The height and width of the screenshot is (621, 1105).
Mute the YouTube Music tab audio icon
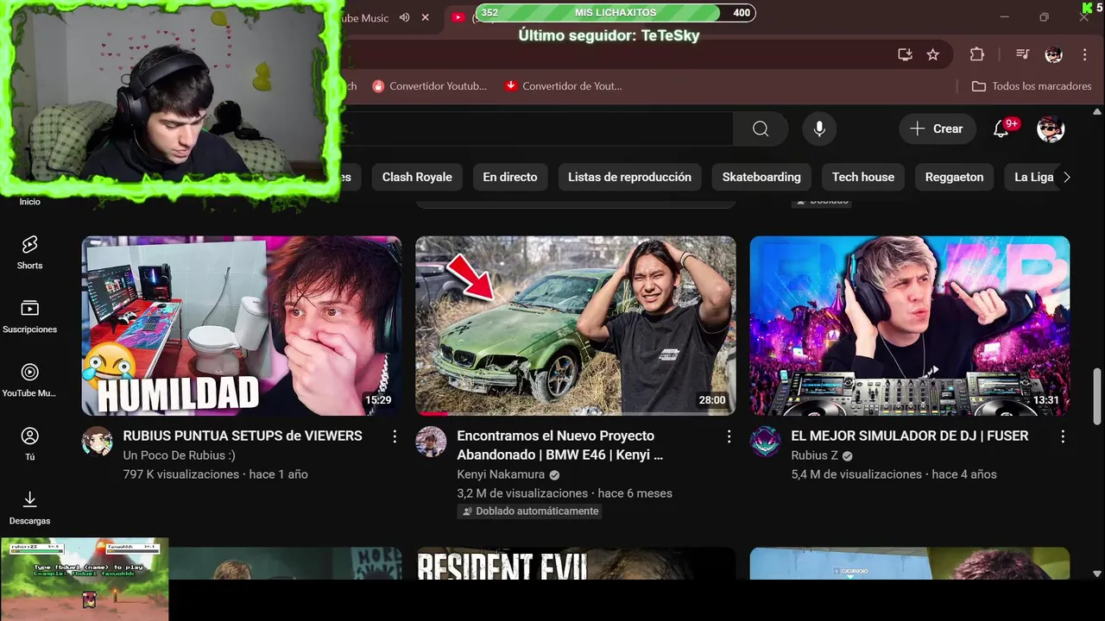[x=404, y=17]
